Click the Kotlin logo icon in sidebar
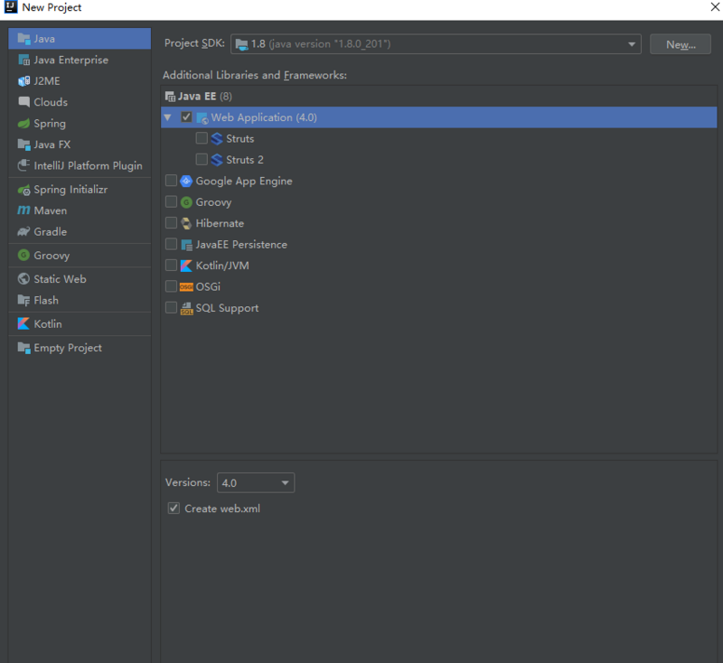This screenshot has height=663, width=723. click(23, 324)
